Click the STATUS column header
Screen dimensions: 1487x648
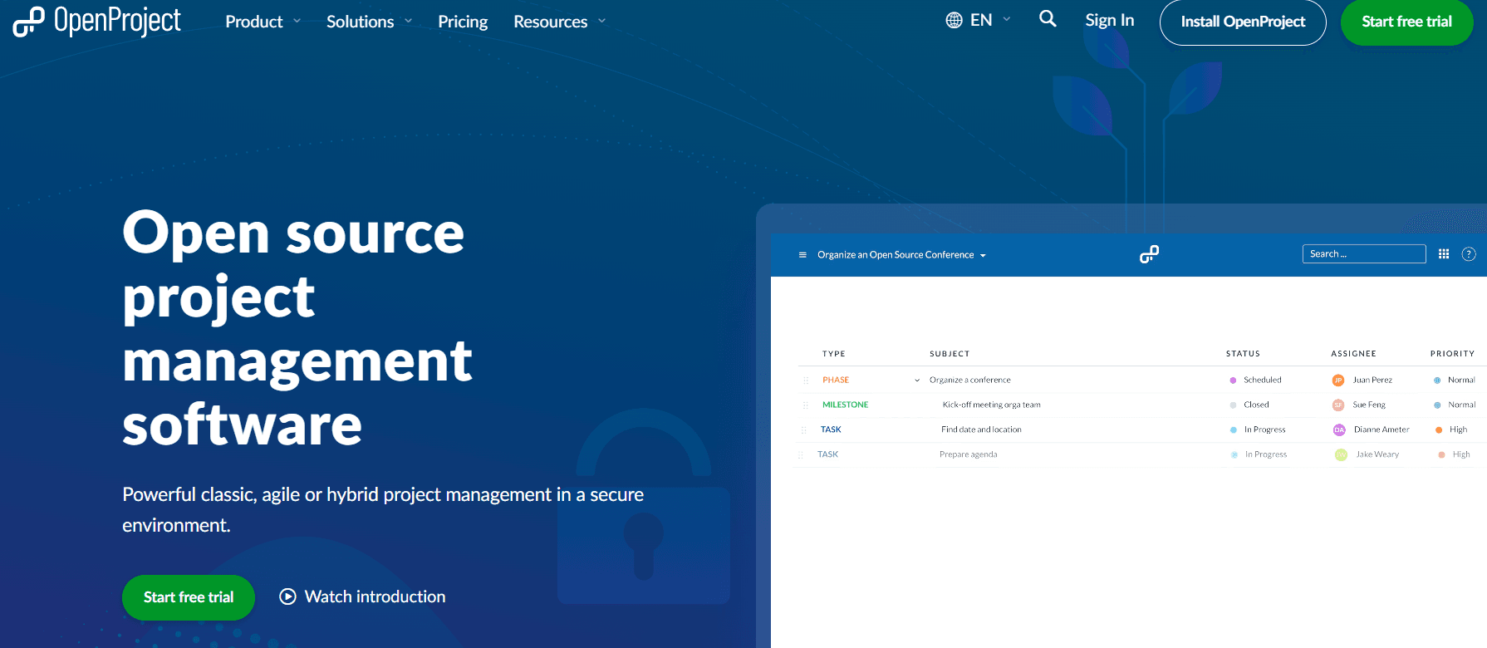pos(1243,354)
